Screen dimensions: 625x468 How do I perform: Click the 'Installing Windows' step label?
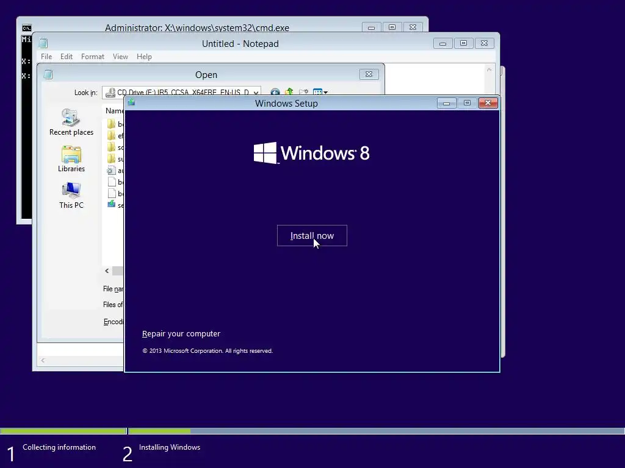(x=170, y=447)
